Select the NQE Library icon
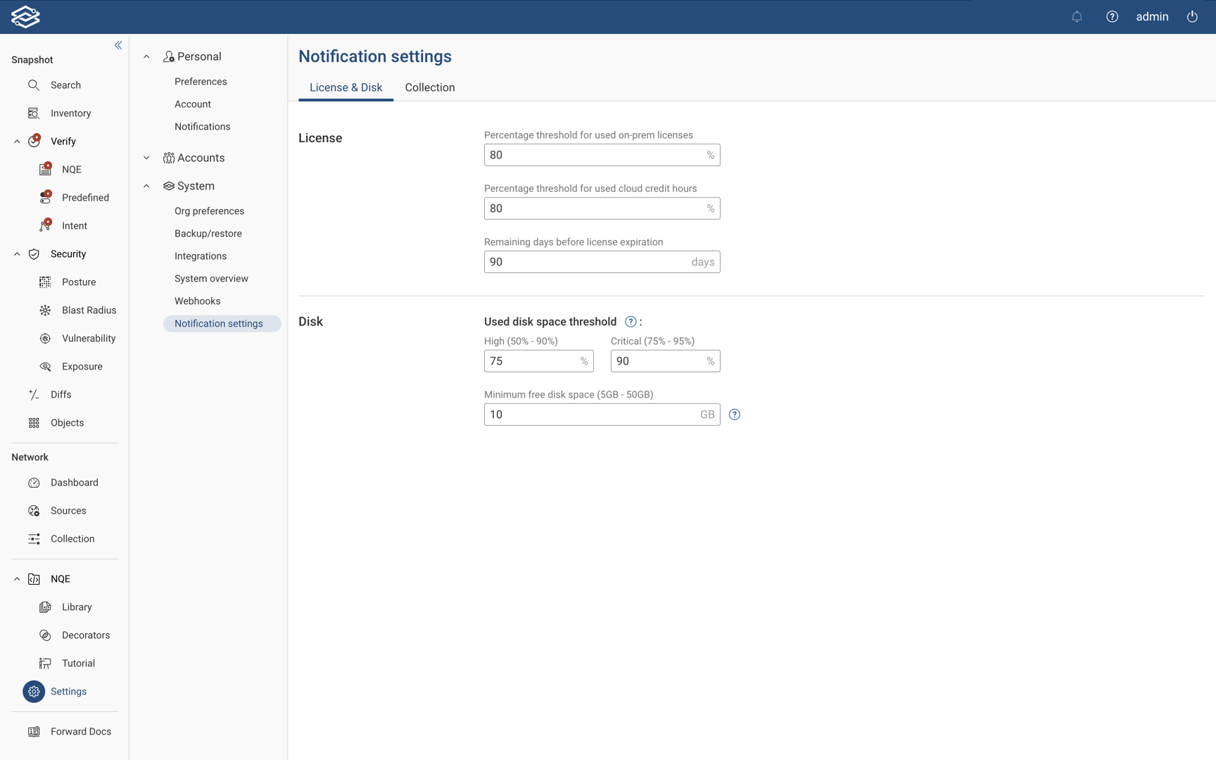 [45, 607]
